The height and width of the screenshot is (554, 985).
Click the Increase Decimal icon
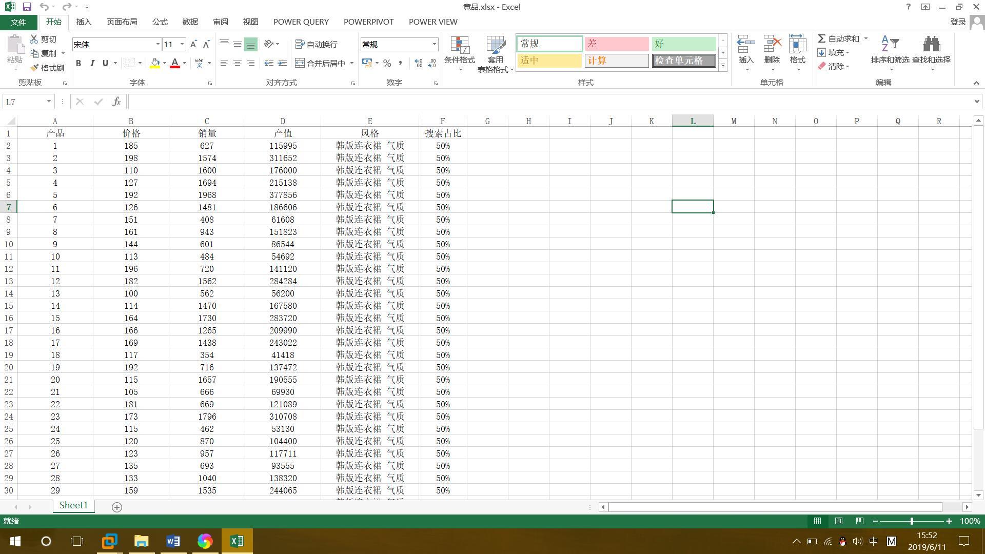pyautogui.click(x=419, y=63)
